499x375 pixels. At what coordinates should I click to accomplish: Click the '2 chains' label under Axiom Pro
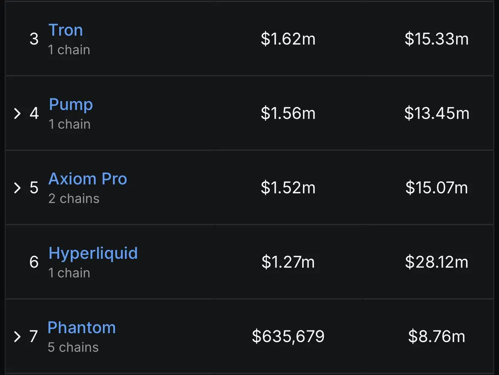coord(74,198)
